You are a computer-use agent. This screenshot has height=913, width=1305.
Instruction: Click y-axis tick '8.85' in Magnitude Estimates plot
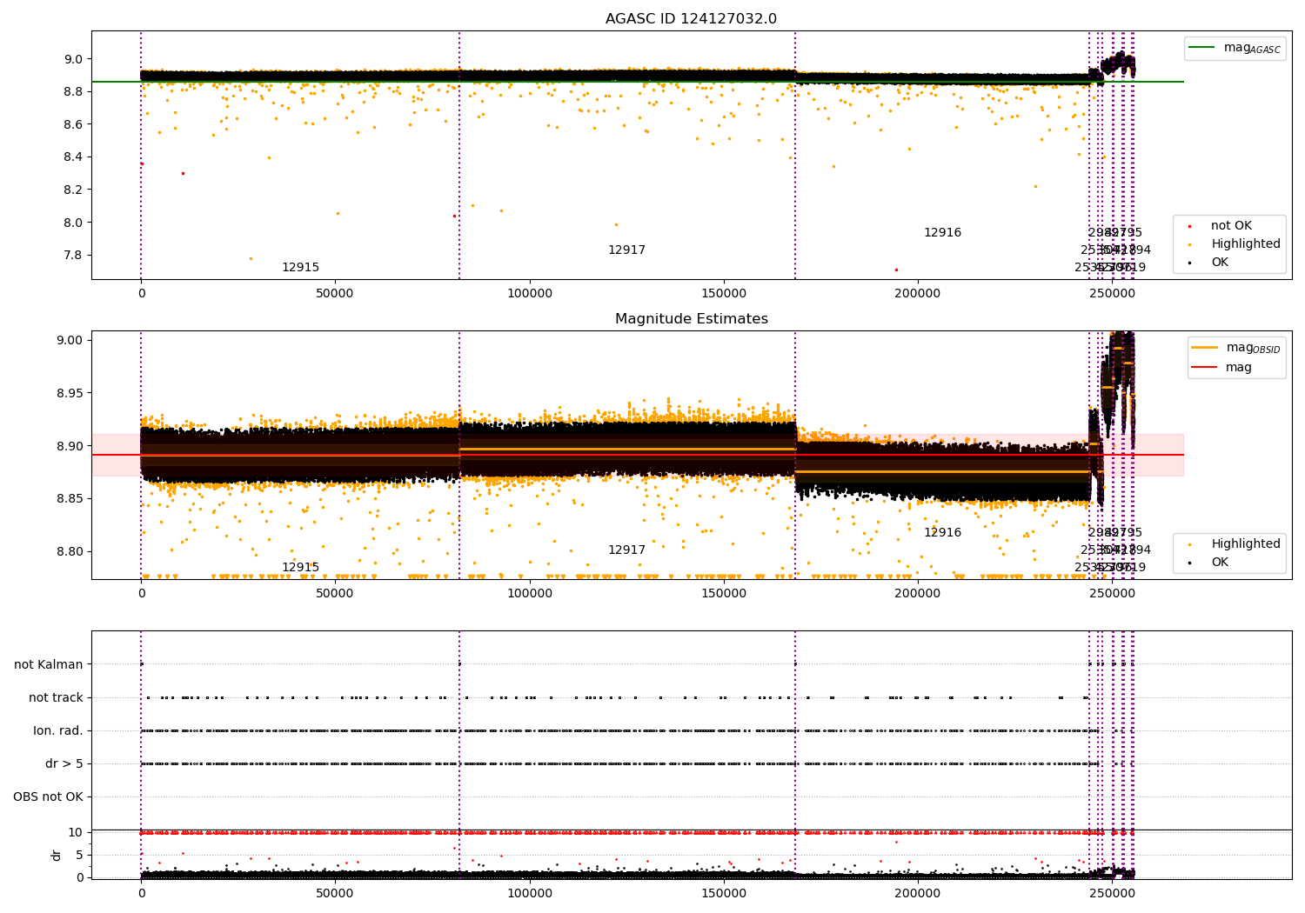70,499
